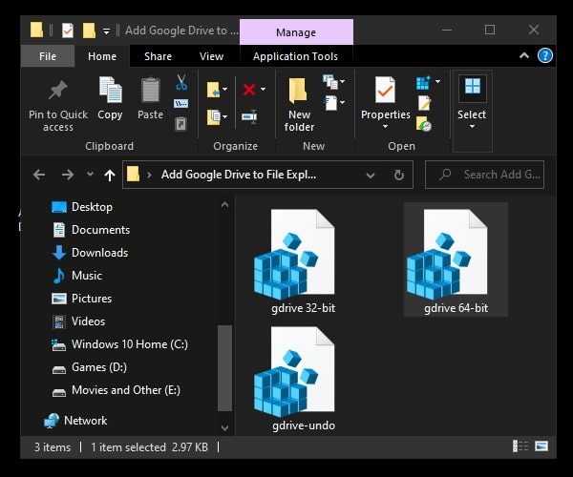Collapse the ribbon with the caret
The height and width of the screenshot is (477, 573).
(524, 55)
